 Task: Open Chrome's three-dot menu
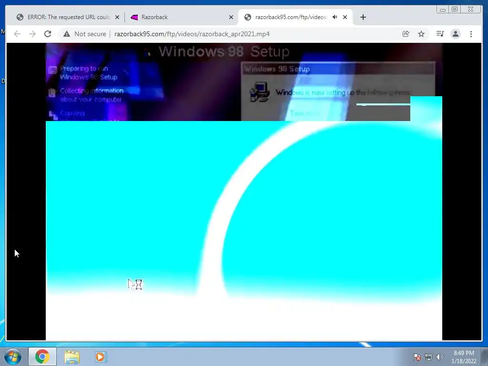pos(471,34)
